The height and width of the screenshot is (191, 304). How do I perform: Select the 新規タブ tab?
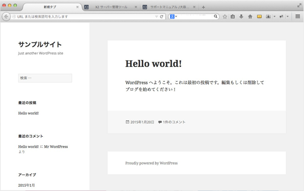[x=50, y=7]
